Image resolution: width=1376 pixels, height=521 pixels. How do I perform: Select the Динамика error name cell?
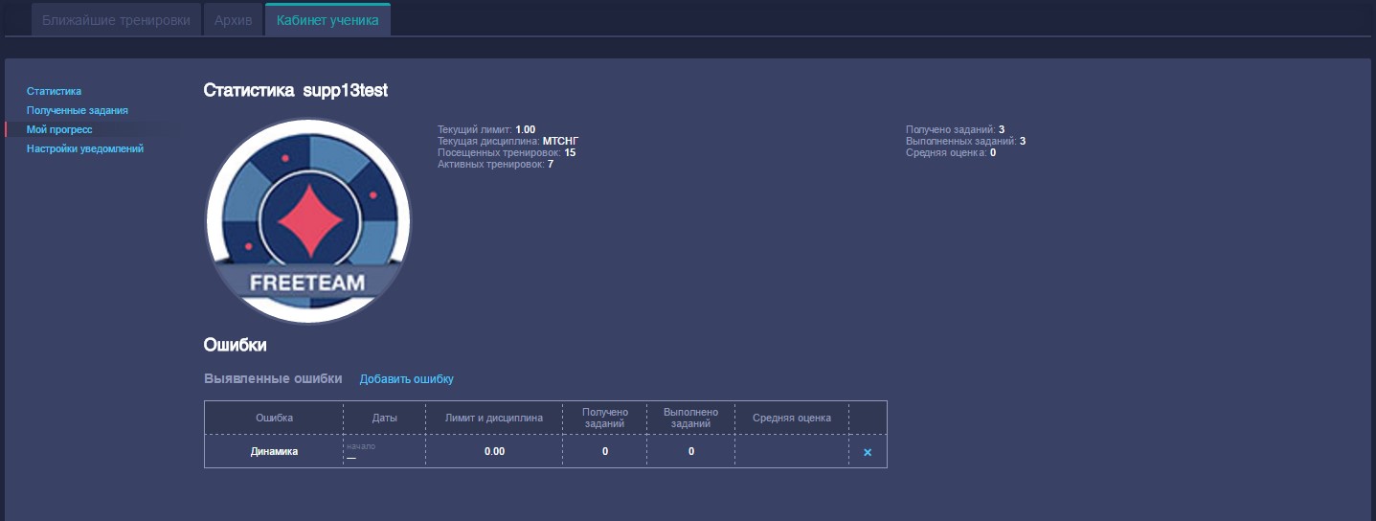click(x=274, y=451)
